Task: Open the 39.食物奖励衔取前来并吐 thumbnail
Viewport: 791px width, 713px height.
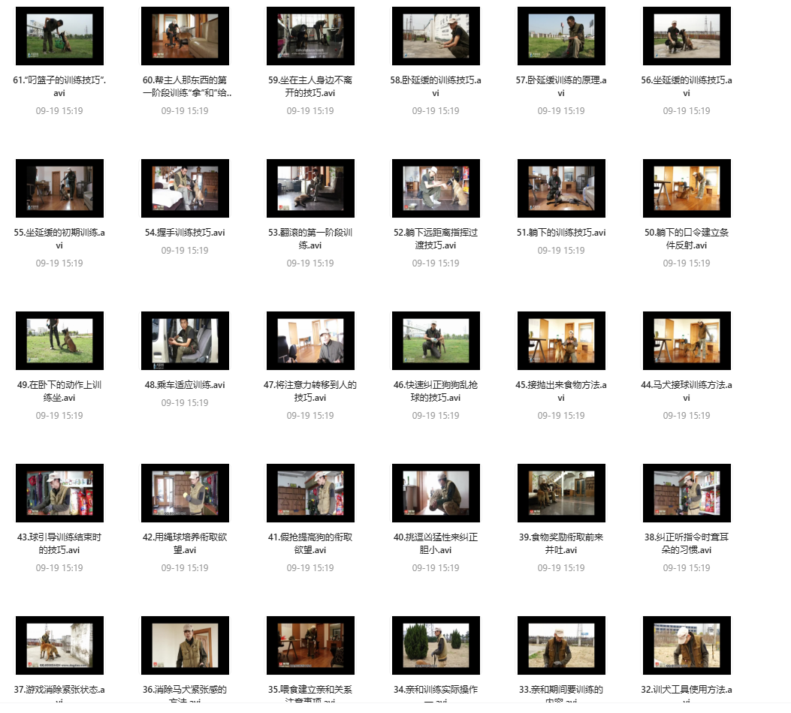Action: click(x=561, y=493)
